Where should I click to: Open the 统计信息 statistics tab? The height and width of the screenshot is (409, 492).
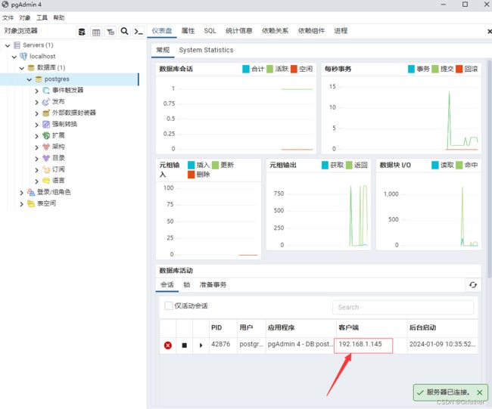(x=238, y=31)
